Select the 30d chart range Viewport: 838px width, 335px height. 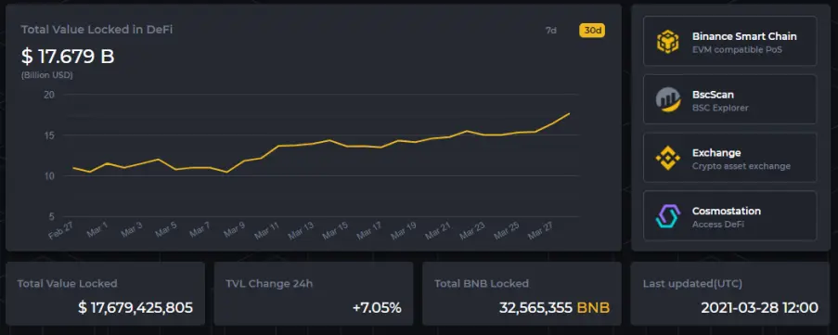pyautogui.click(x=592, y=31)
